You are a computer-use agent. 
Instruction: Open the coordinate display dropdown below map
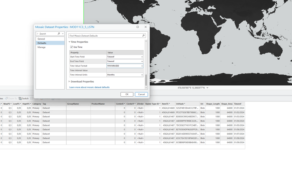(208, 88)
